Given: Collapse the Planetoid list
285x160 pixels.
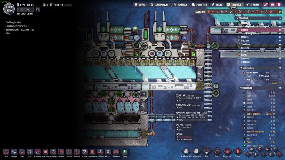Looking at the screenshot, I should 237,18.
